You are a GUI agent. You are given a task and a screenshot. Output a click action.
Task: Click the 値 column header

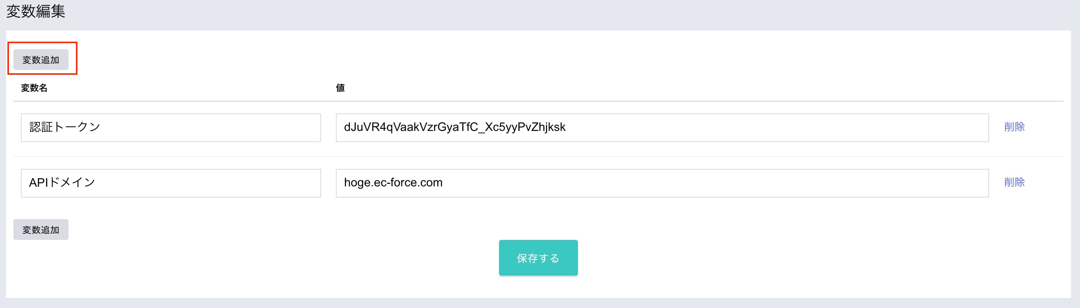coord(340,88)
